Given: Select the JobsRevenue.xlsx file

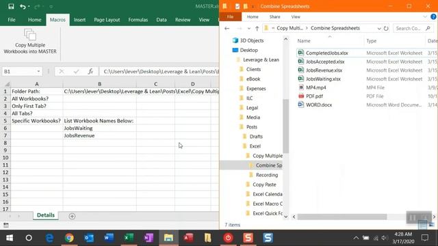Looking at the screenshot, I should coord(324,70).
